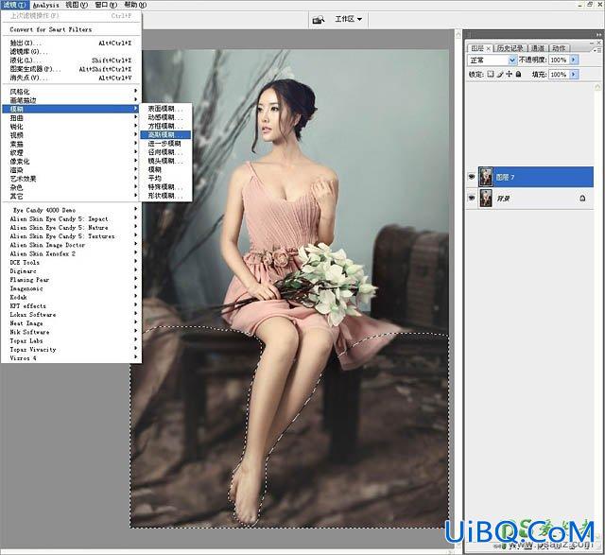The height and width of the screenshot is (555, 605).
Task: Choose 方框模糊 from blur submenu
Action: (x=165, y=126)
